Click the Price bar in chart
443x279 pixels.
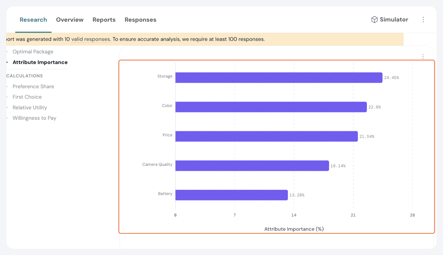(x=266, y=136)
